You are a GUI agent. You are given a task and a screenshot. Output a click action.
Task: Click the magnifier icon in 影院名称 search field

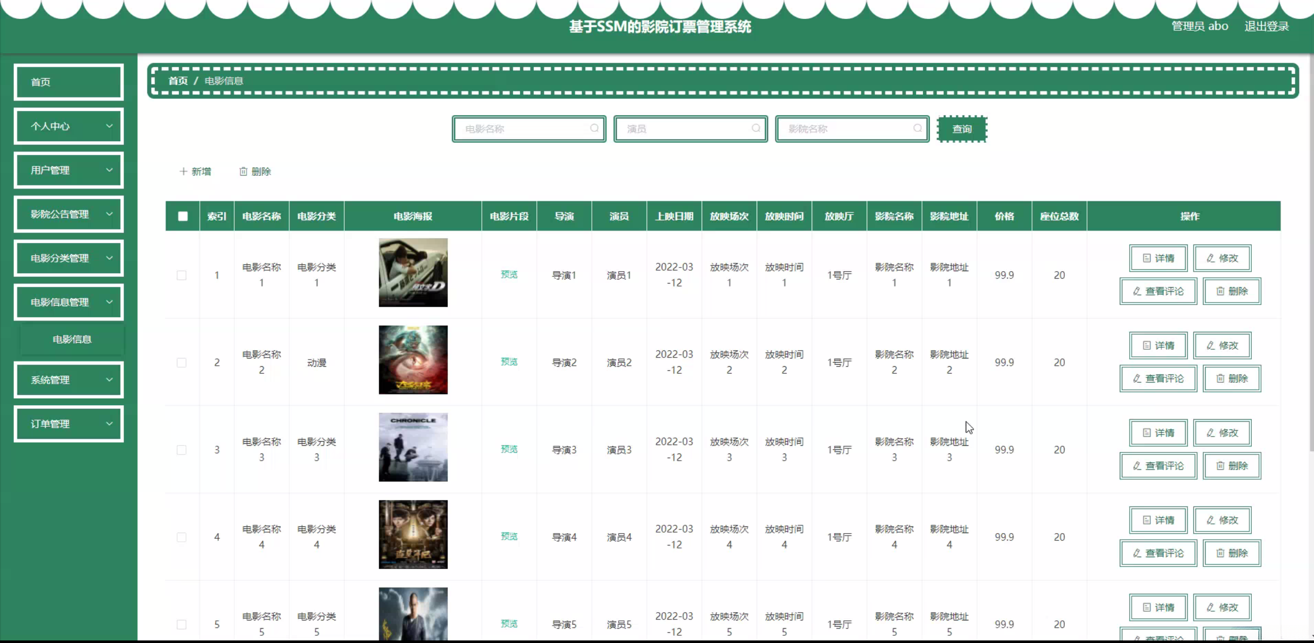point(917,128)
